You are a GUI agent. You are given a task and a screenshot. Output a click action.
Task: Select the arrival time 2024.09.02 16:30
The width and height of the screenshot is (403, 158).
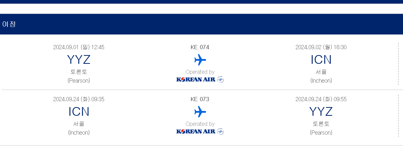pos(321,47)
